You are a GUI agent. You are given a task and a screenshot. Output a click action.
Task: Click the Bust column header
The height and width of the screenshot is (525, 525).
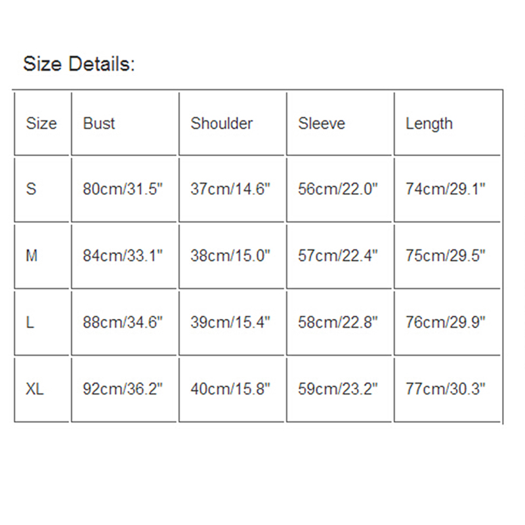click(x=99, y=123)
